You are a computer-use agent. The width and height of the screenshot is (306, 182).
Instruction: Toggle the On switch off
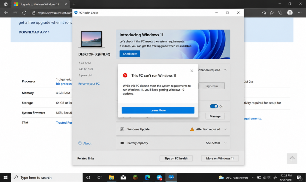pos(214,106)
